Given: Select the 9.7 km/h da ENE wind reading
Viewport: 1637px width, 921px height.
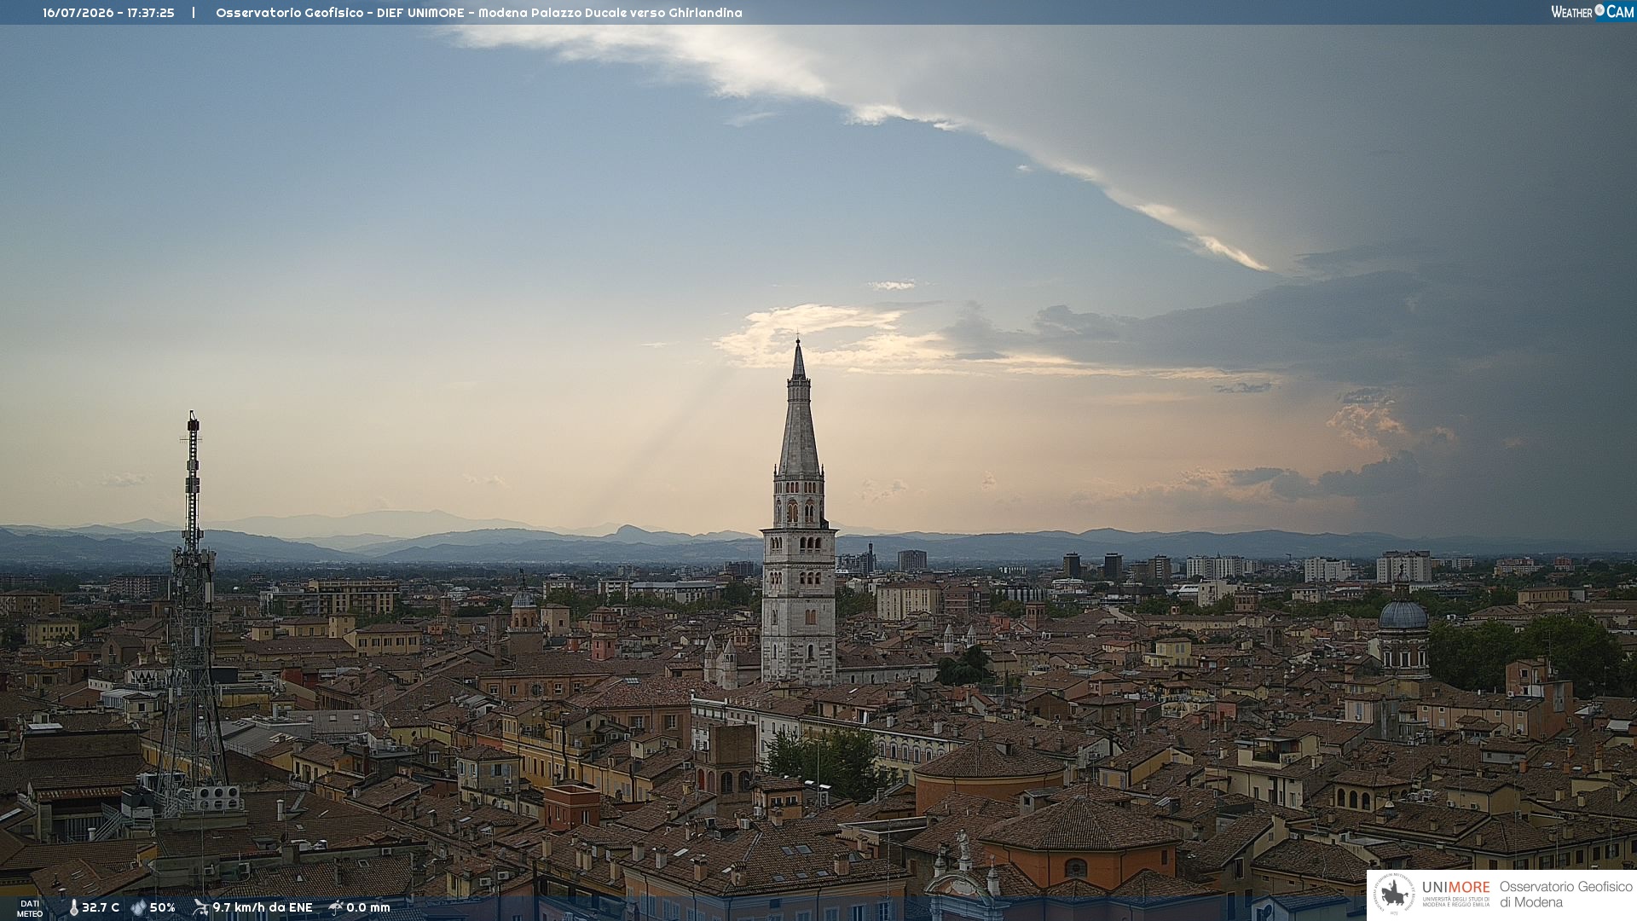Looking at the screenshot, I should (x=263, y=907).
